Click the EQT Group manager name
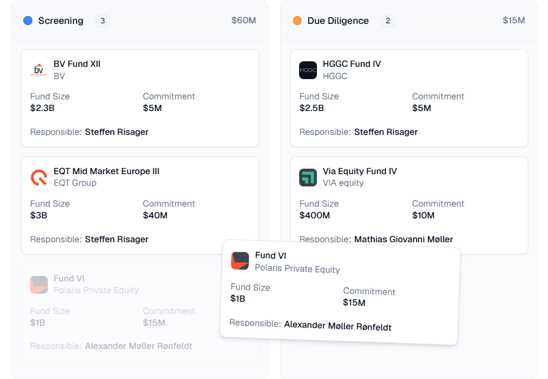Image resolution: width=548 pixels, height=379 pixels. (x=75, y=183)
